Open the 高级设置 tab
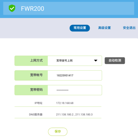 pos(104,28)
